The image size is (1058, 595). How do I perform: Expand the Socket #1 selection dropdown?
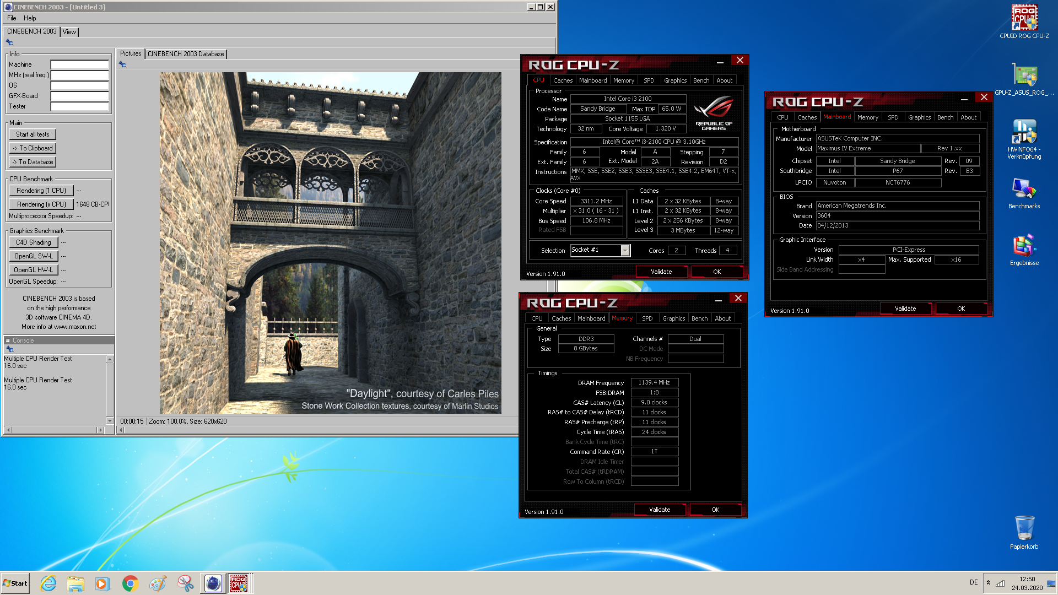point(625,251)
